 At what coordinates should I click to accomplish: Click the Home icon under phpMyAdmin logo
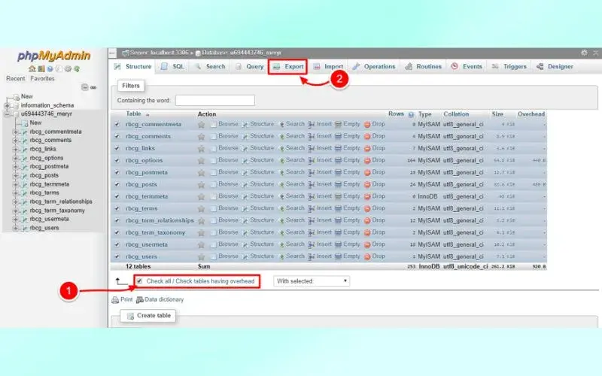[32, 68]
